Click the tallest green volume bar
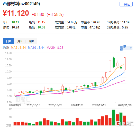Viewport: 135px width, 128px height. (x=114, y=117)
